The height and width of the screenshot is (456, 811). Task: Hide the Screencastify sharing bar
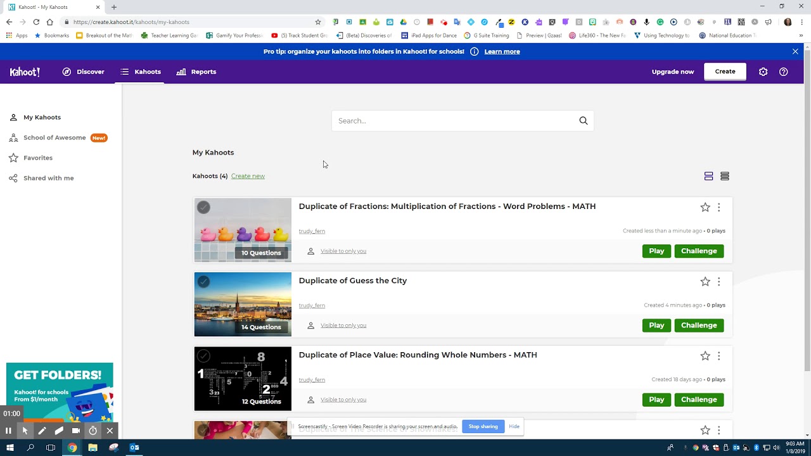point(514,426)
